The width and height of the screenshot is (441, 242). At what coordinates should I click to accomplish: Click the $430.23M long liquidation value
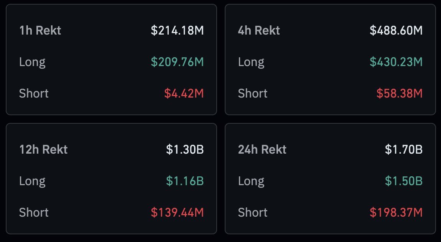pyautogui.click(x=396, y=62)
